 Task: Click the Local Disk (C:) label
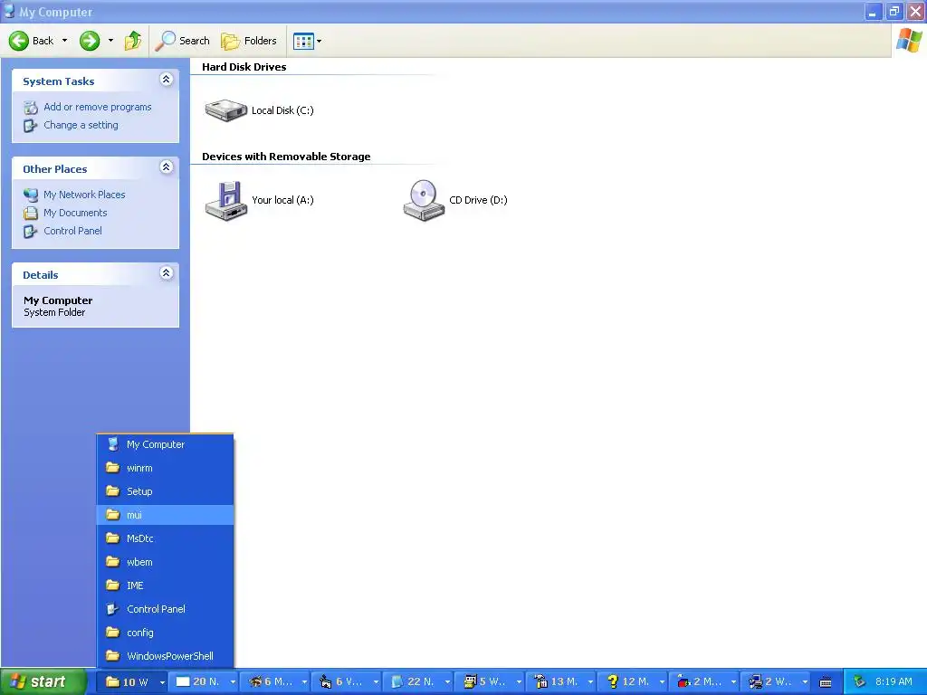point(282,110)
